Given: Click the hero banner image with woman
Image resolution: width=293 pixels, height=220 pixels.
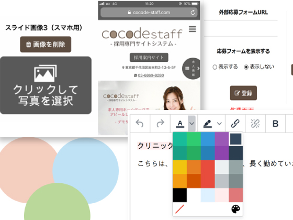Looking at the screenshot, I should tap(149, 95).
